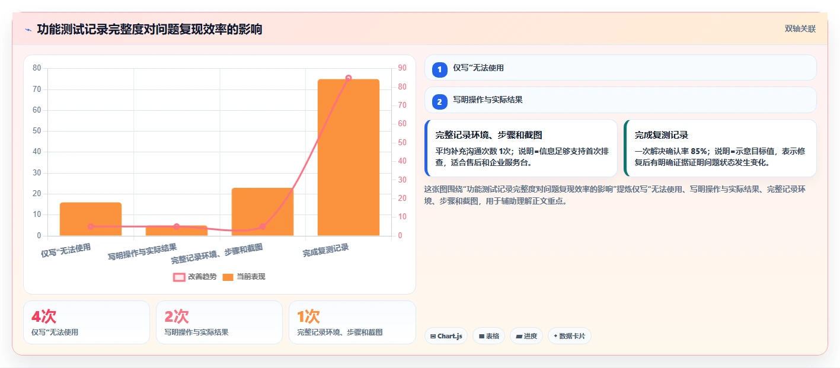Click x-axis label 完成复测记录
Screen dimensions: 840x368
pos(325,250)
